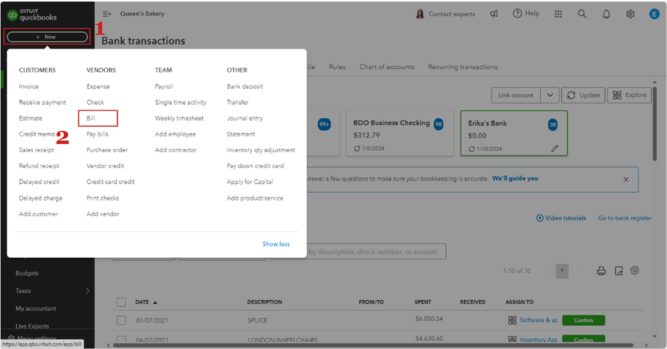Open the Link account dropdown arrow
This screenshot has width=667, height=349.
pos(550,95)
